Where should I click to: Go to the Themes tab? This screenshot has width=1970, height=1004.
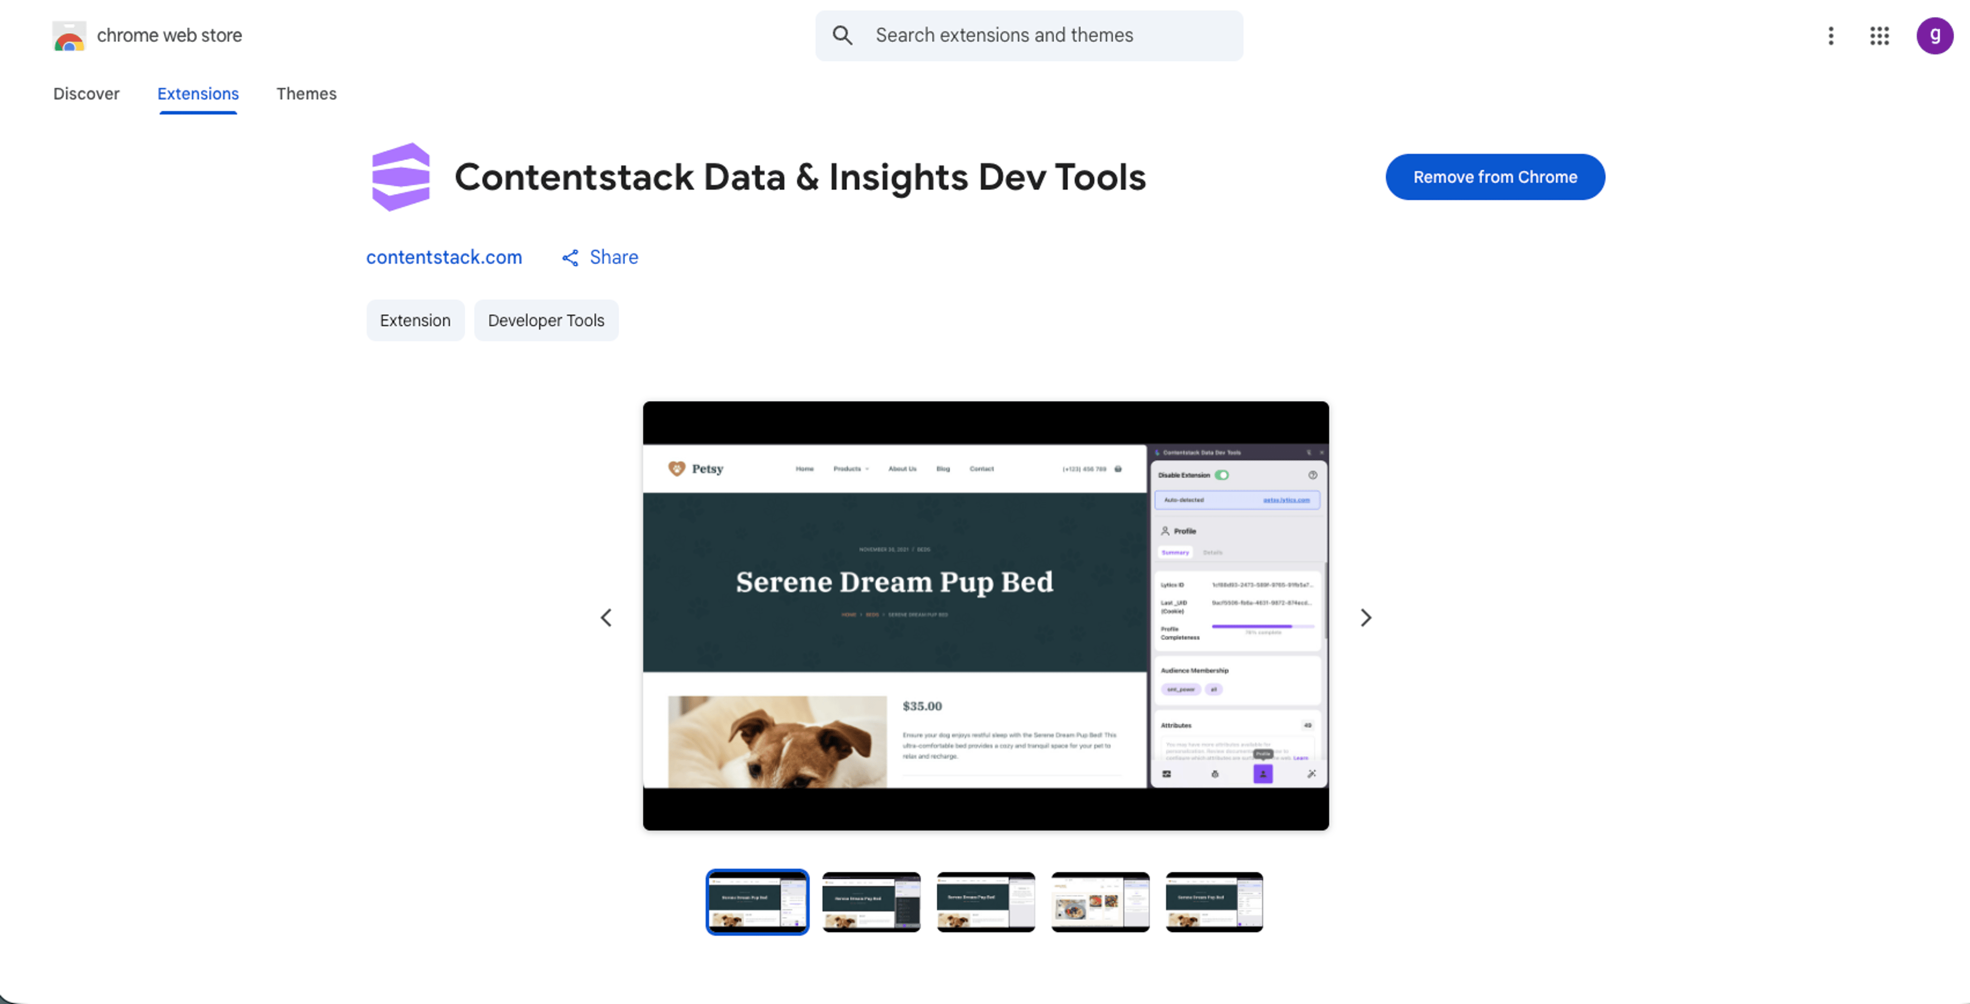coord(307,93)
